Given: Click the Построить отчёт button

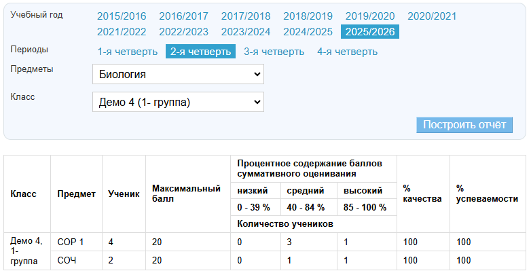Looking at the screenshot, I should pyautogui.click(x=464, y=125).
